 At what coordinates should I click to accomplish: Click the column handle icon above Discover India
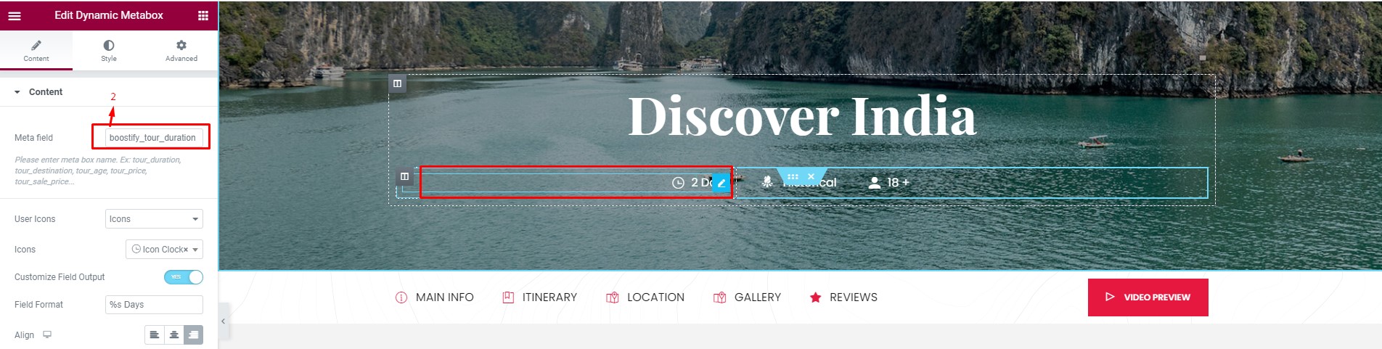397,83
